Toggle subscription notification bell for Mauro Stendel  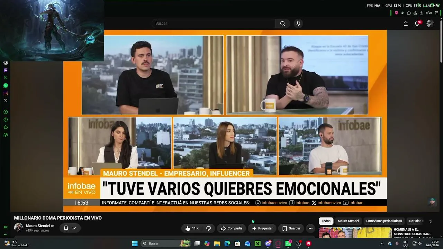coord(70,228)
